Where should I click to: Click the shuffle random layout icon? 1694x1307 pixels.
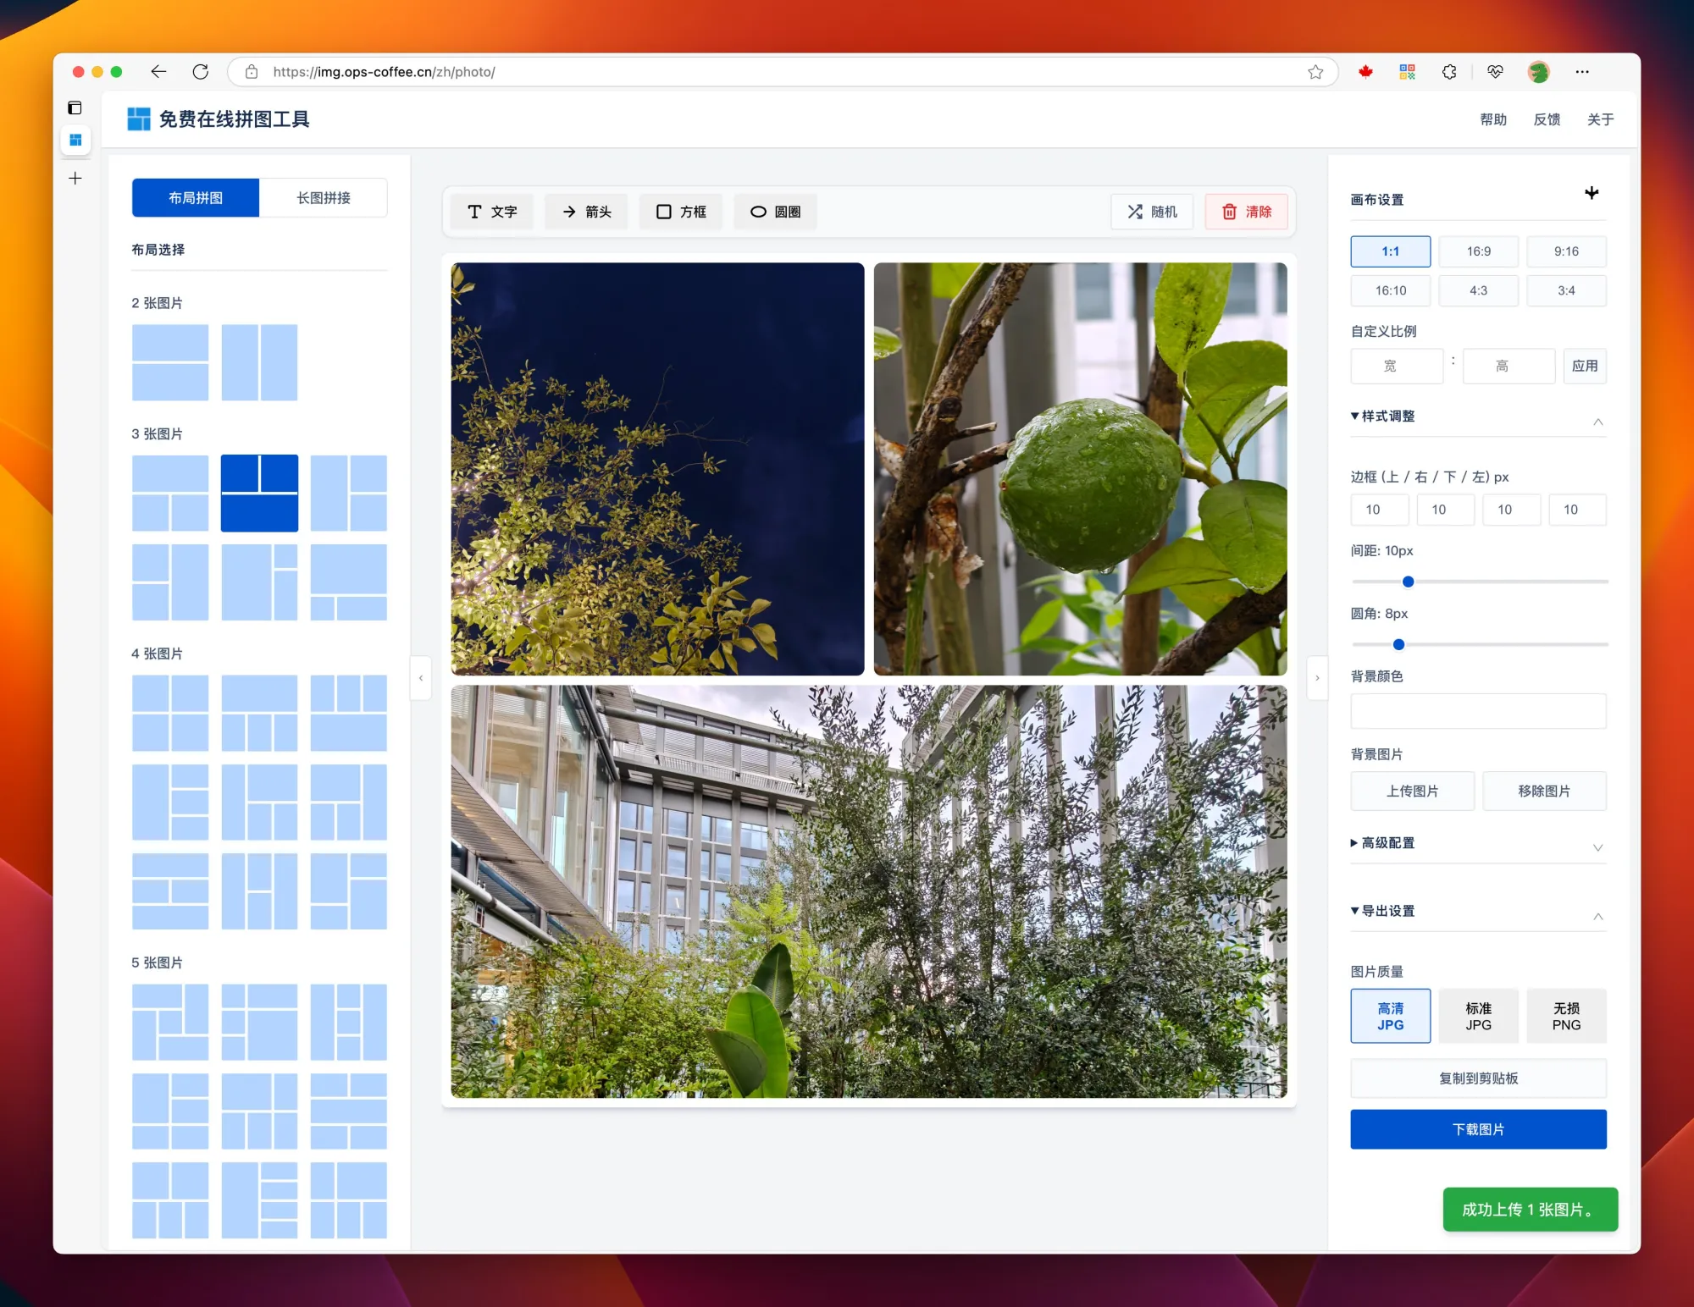coord(1135,212)
